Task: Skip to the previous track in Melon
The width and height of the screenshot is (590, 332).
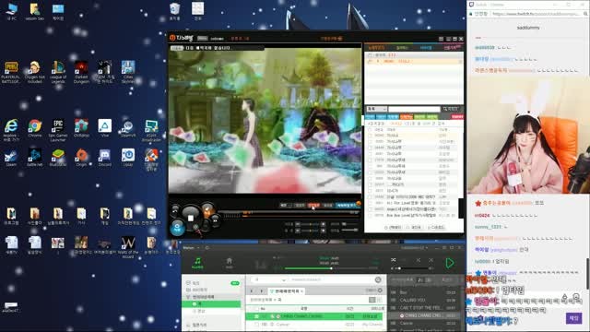Action: pyautogui.click(x=418, y=260)
